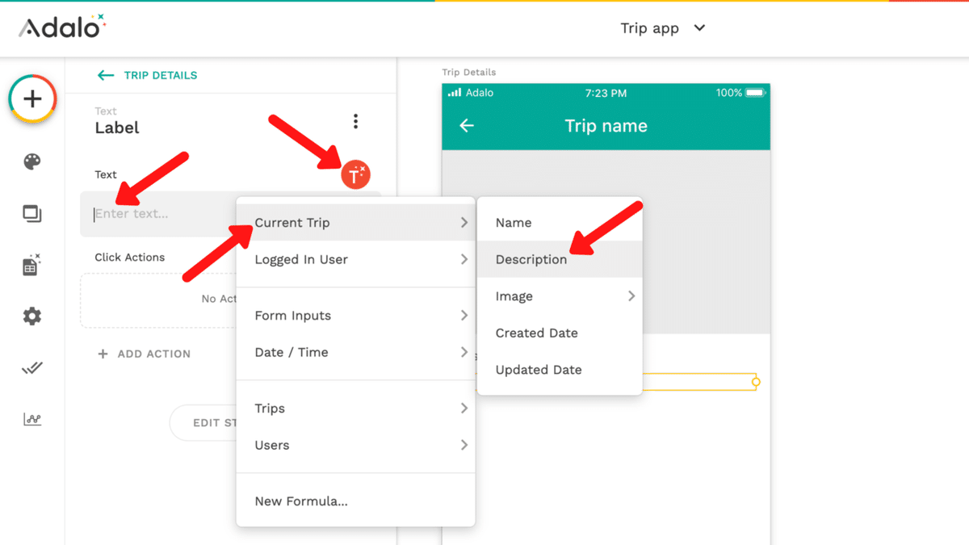This screenshot has width=969, height=545.
Task: Choose Description from the submenu
Action: coord(560,259)
